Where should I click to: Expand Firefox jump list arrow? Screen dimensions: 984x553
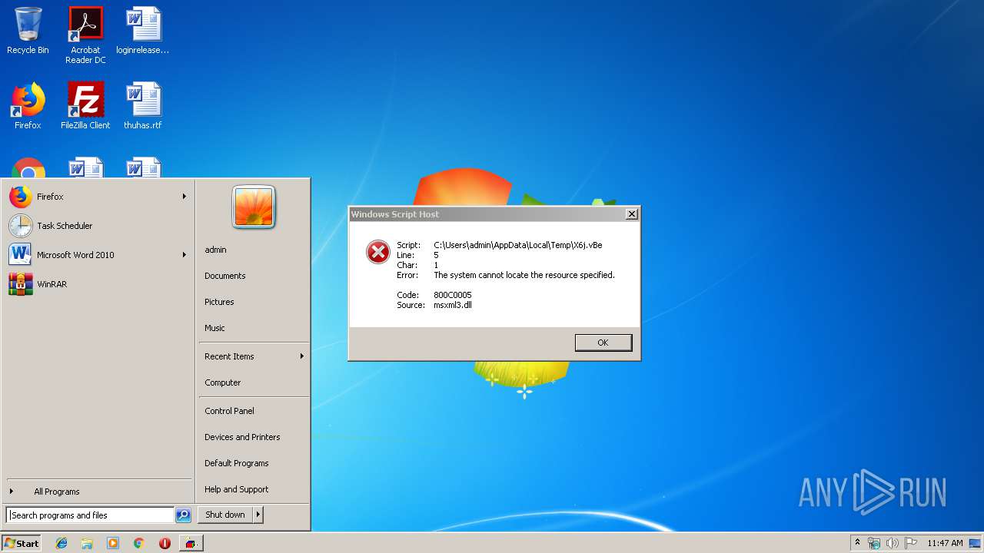click(184, 197)
